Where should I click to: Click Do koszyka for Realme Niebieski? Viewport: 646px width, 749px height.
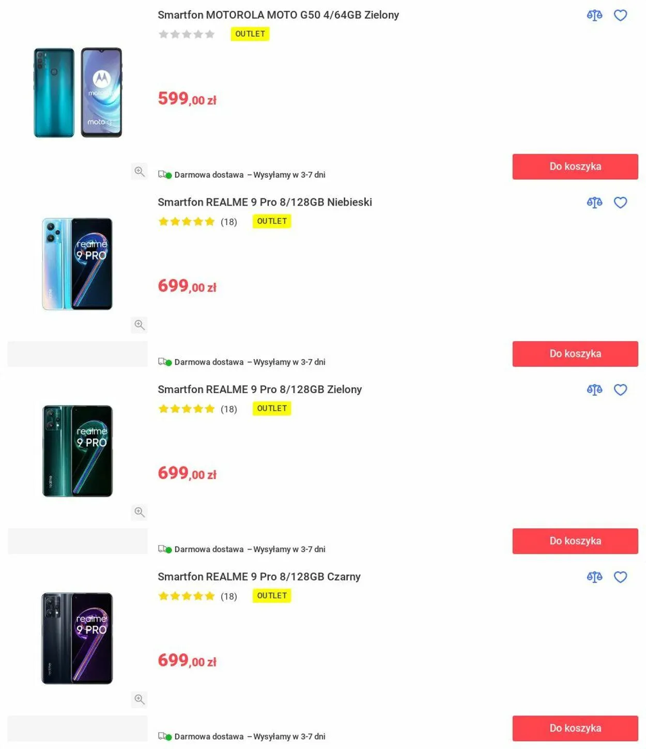tap(575, 354)
